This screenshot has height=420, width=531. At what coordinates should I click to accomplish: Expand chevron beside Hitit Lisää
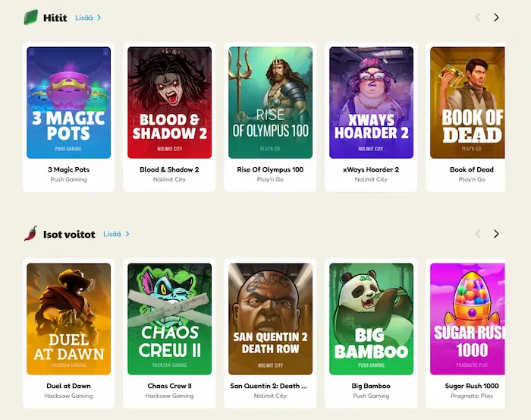99,17
